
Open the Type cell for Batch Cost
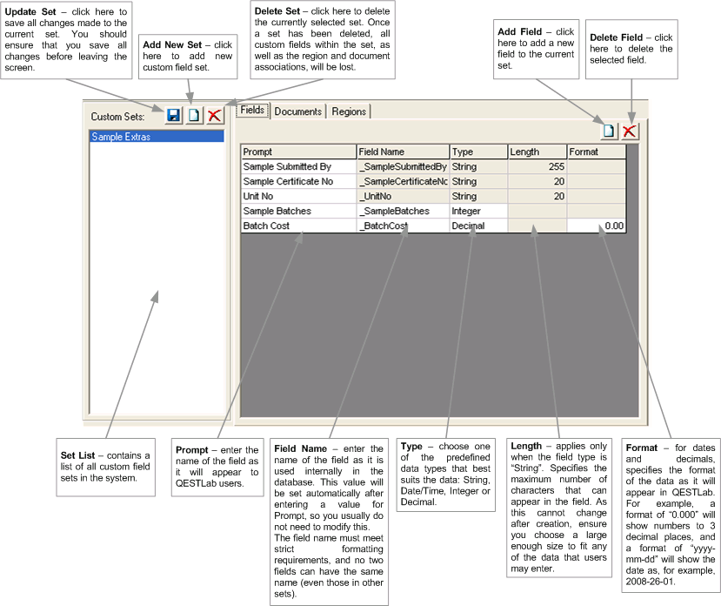click(478, 226)
